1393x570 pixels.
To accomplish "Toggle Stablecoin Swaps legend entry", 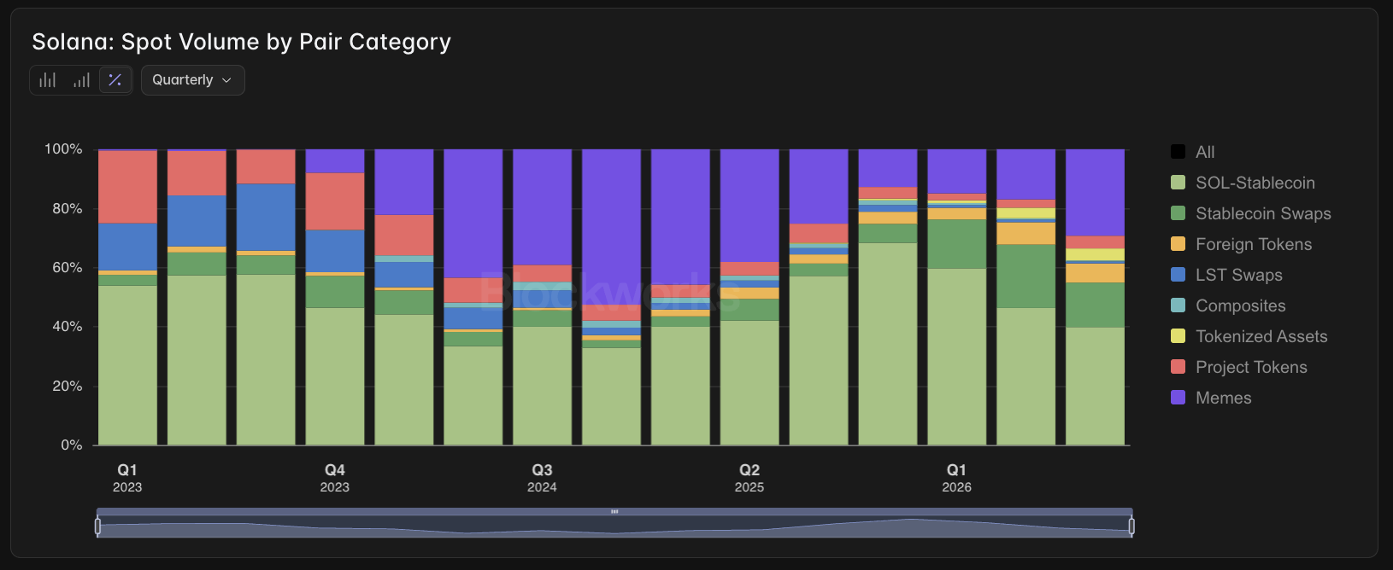I will click(1251, 213).
